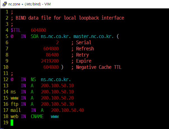Click the '; Negative Cache TTL' comment

(x=96, y=67)
